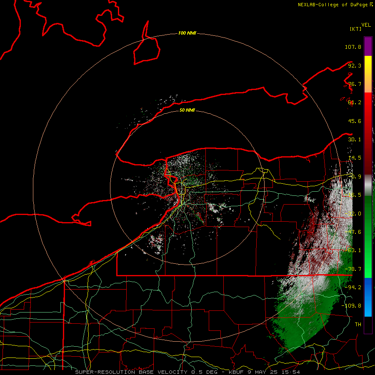Select the -63.1 velocity scale value
The height and width of the screenshot is (375, 375).
[353, 250]
